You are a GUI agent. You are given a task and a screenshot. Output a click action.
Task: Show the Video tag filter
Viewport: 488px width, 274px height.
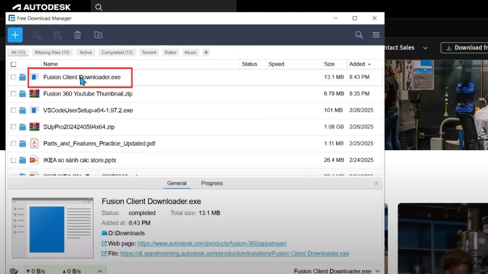pyautogui.click(x=170, y=52)
